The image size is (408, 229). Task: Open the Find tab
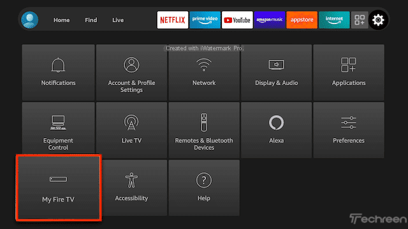tap(91, 20)
